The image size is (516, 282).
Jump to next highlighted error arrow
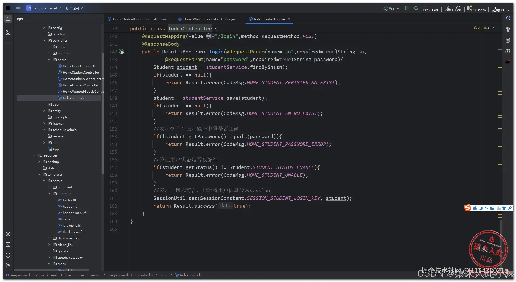tap(499, 28)
